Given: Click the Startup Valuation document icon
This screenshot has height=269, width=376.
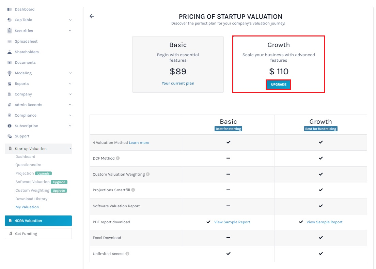Looking at the screenshot, I should (10, 149).
